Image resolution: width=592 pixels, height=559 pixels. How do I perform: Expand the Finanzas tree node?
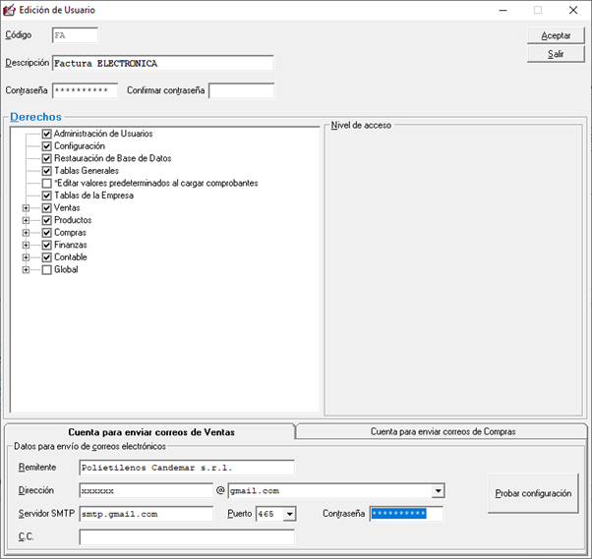(27, 246)
